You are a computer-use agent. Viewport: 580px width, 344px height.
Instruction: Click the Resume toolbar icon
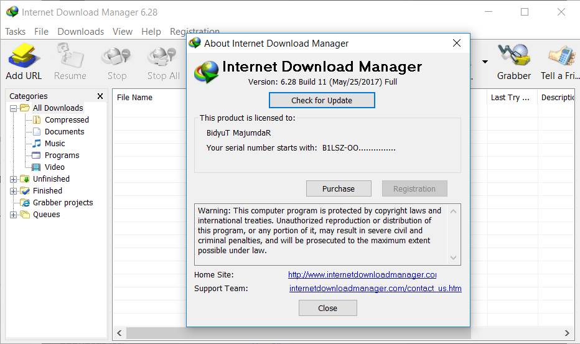pyautogui.click(x=70, y=55)
